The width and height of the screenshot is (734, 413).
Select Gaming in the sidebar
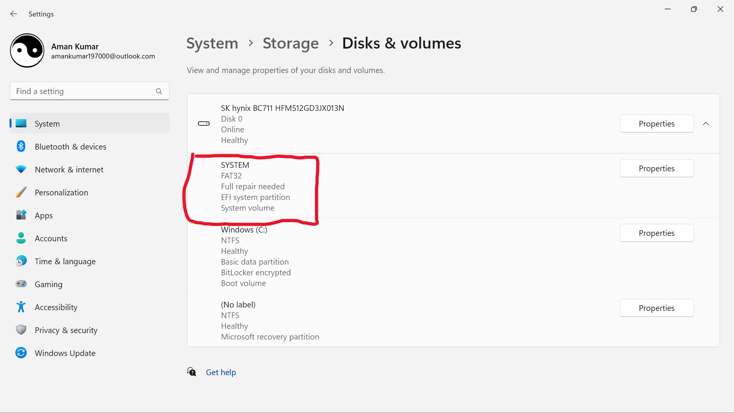[89, 284]
